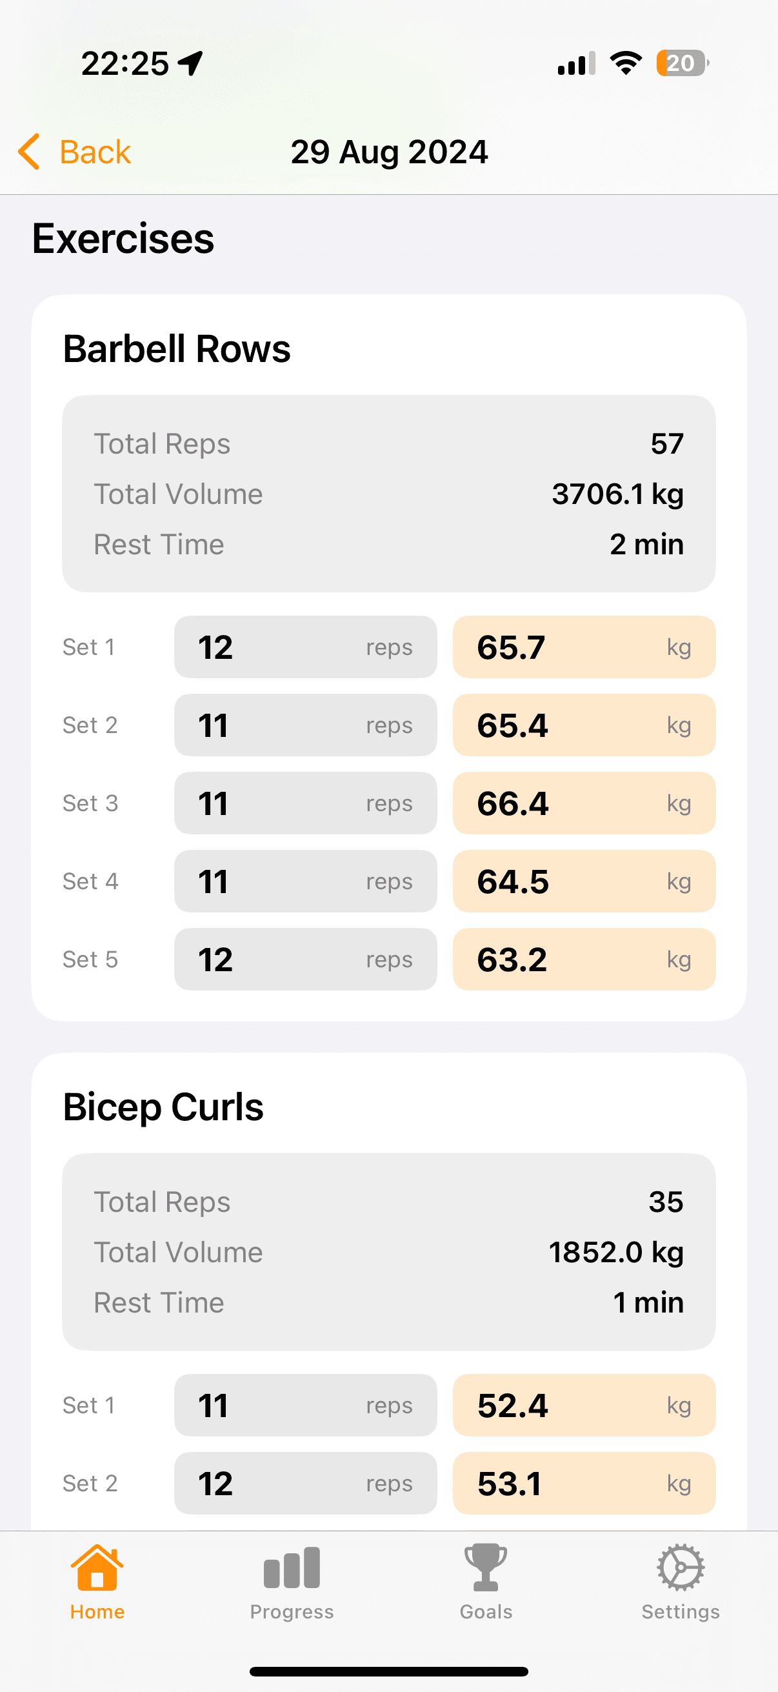This screenshot has height=1692, width=778.
Task: Open the Settings gear icon
Action: [681, 1567]
